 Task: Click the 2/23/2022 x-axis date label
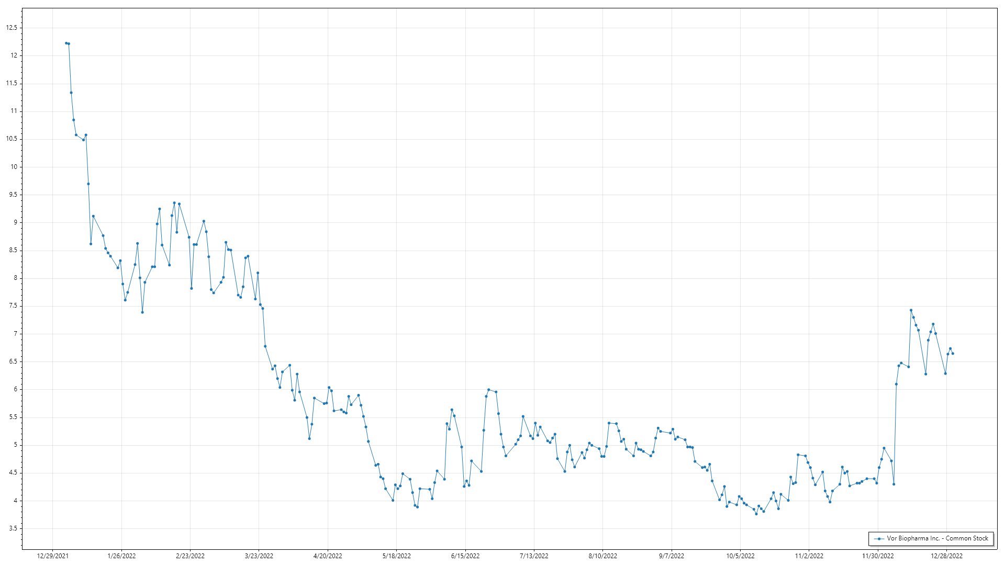190,556
